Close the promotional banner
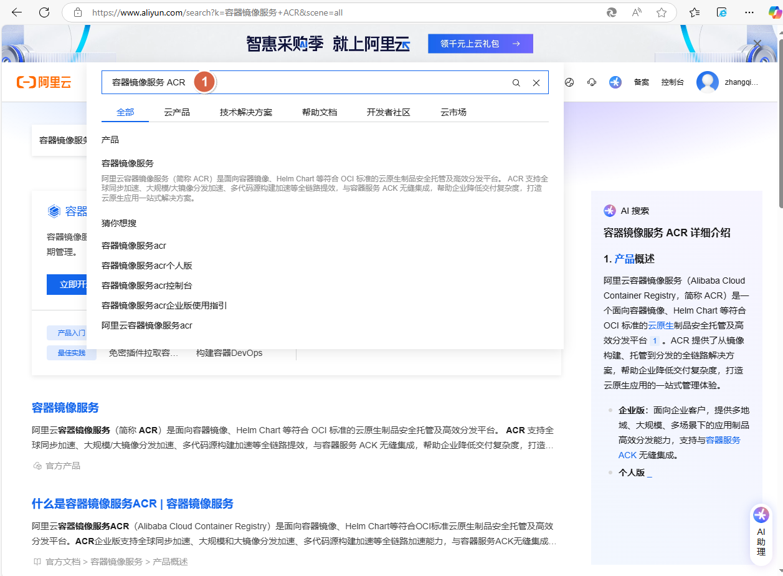Image resolution: width=783 pixels, height=576 pixels. 757,44
